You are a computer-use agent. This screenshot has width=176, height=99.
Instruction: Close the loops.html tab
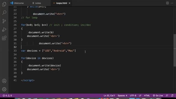click(x=70, y=3)
